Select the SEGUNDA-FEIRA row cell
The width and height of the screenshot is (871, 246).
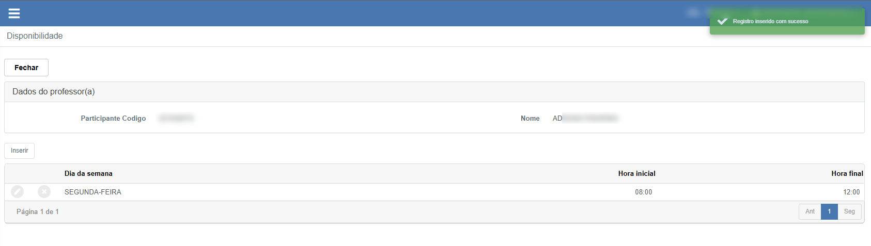pos(93,192)
